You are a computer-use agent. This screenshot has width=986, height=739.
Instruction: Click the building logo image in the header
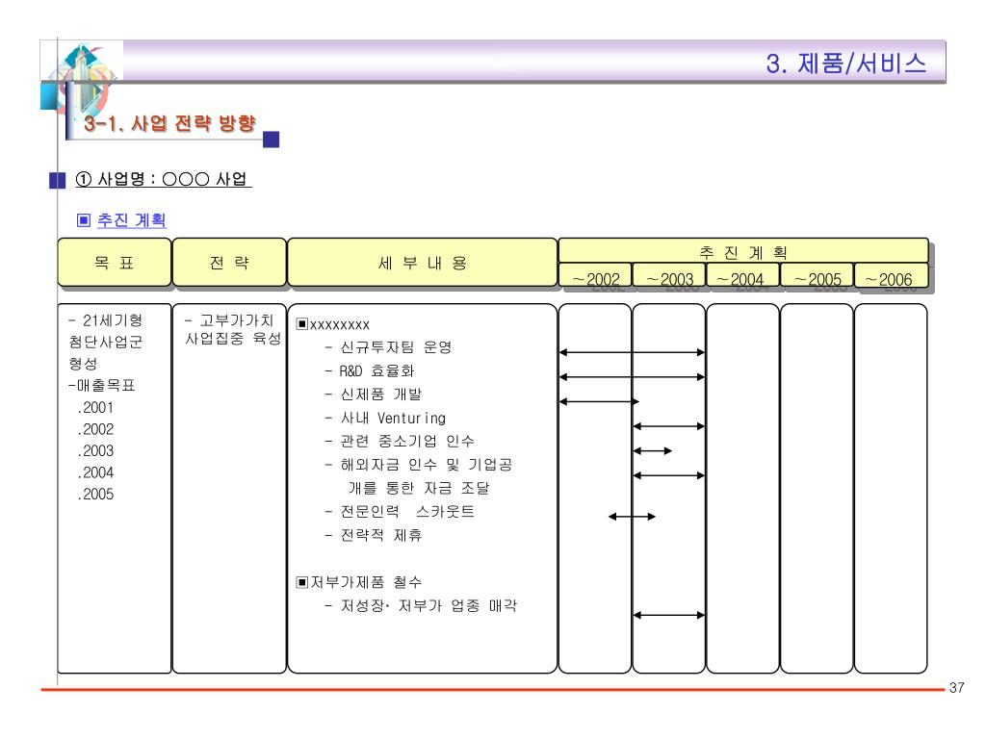(x=82, y=79)
